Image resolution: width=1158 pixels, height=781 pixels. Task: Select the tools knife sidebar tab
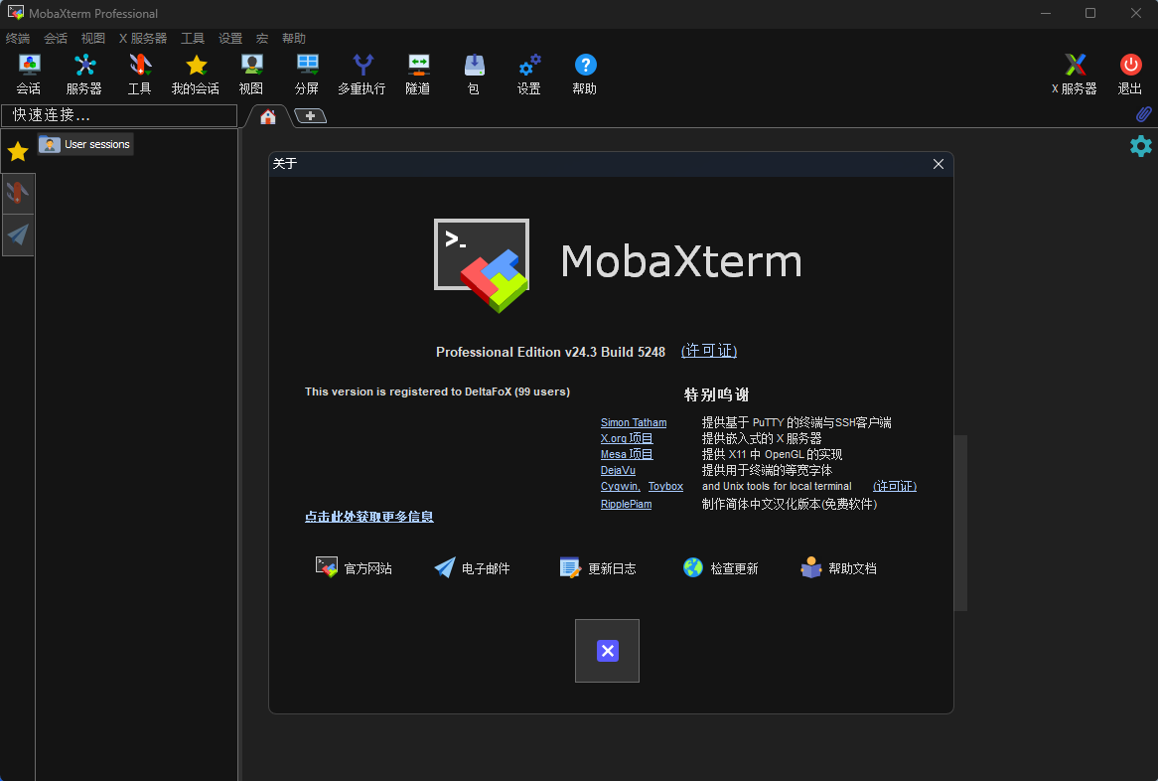point(18,194)
